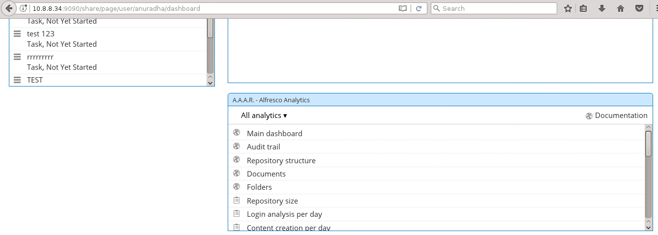Click globe icon next to Repository structure
Screen dimensions: 658x235
point(237,160)
